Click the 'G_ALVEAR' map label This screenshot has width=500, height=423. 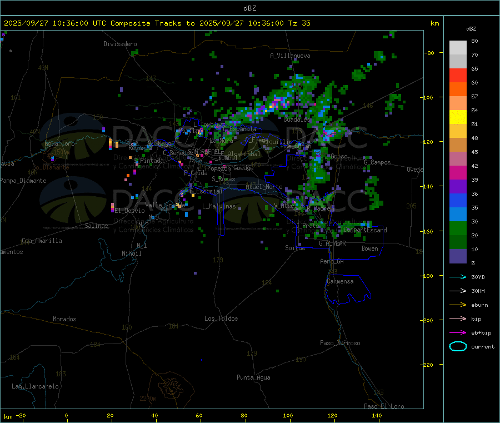pyautogui.click(x=332, y=243)
